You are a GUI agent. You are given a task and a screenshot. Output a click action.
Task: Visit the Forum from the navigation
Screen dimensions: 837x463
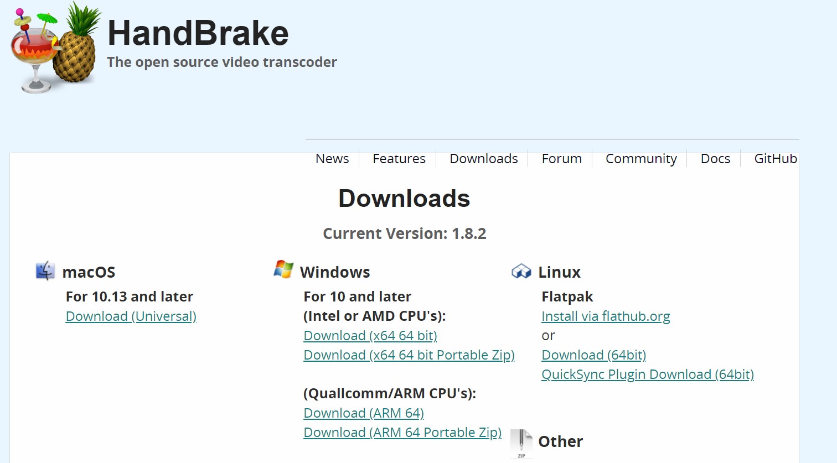click(x=562, y=159)
